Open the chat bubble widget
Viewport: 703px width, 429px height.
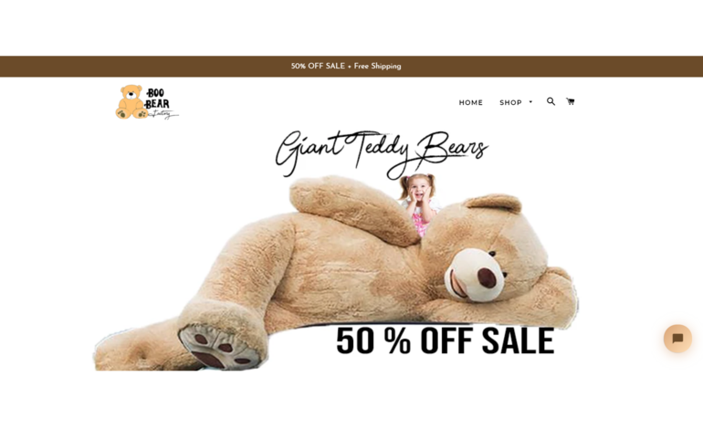coord(677,338)
